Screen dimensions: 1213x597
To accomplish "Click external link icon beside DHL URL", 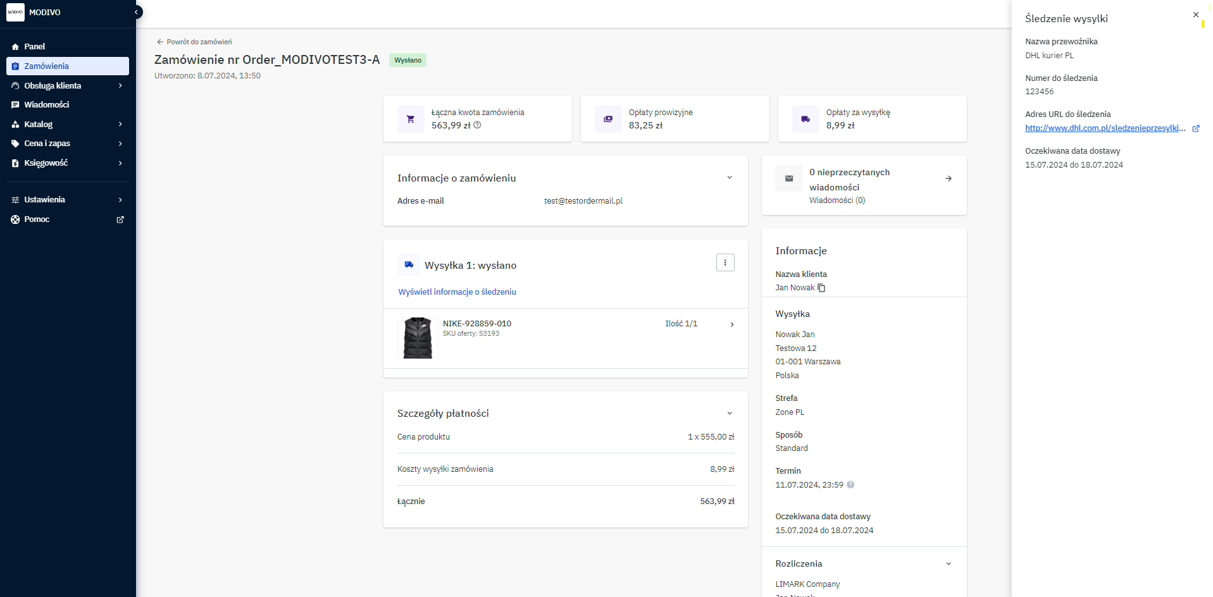I will (x=1196, y=128).
